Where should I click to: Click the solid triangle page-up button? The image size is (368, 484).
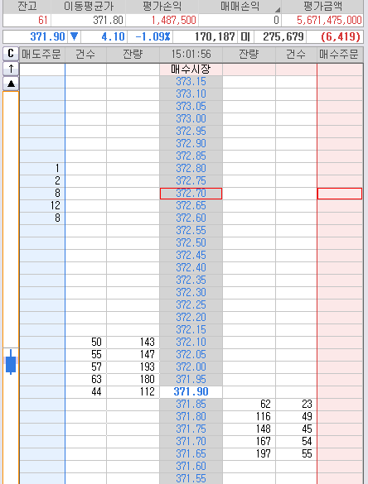click(x=11, y=84)
